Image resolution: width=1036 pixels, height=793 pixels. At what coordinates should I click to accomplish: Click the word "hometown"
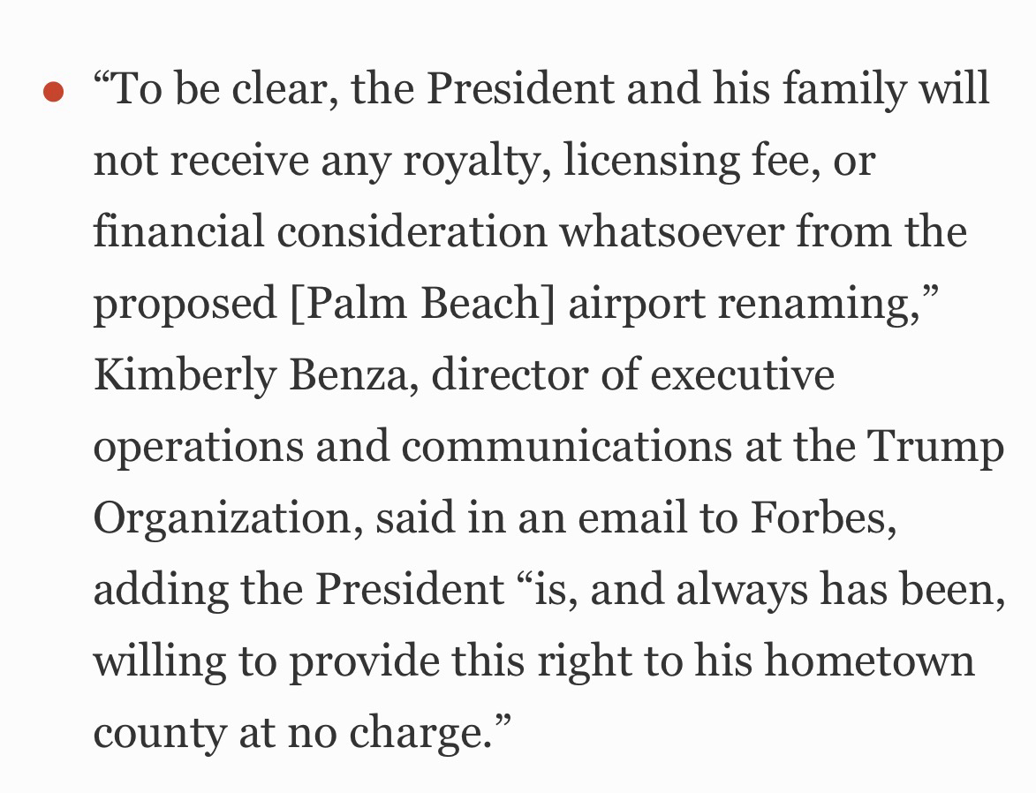[x=869, y=661]
